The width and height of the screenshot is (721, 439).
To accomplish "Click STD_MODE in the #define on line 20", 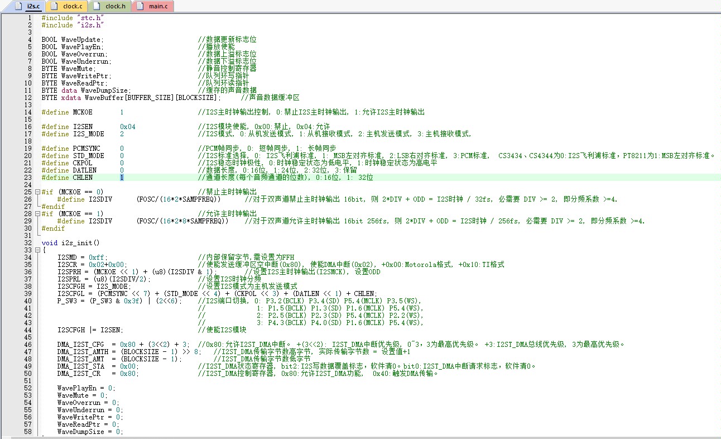I will pyautogui.click(x=88, y=155).
